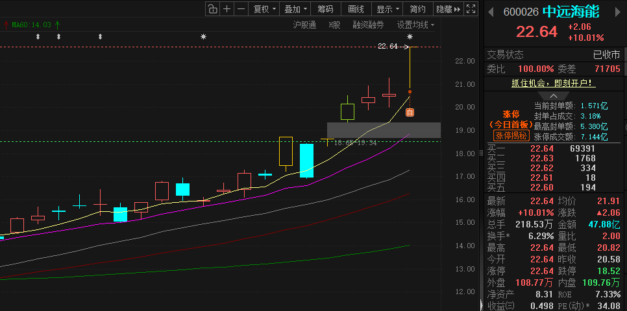Click green up arrow beside MA60
Viewport: 627px width, 311px height.
coord(58,25)
